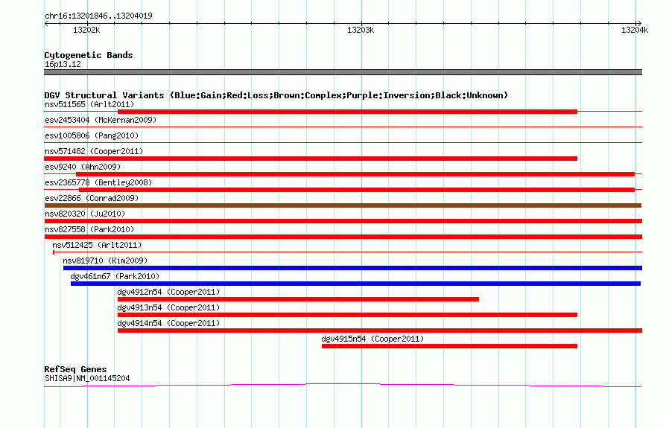Click the Cytogenetic Bands track title
This screenshot has width=663, height=428.
coord(89,55)
